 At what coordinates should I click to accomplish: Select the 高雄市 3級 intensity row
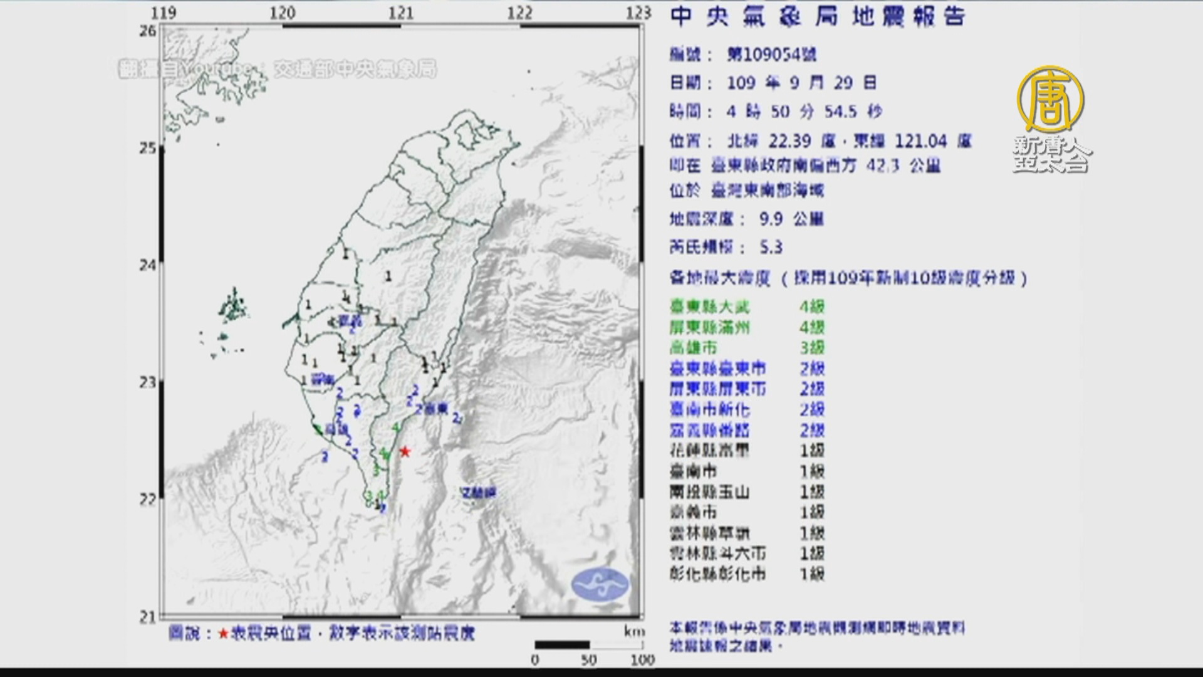747,348
